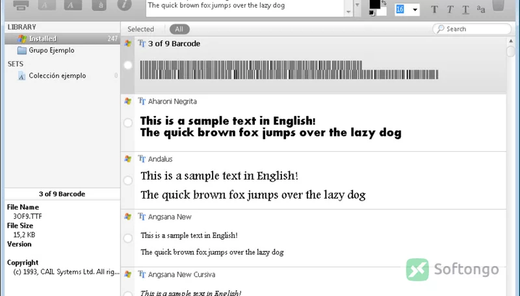The height and width of the screenshot is (296, 520).
Task: Click the Windows flag icon beside Aharoni Negrita
Action: [x=127, y=101]
